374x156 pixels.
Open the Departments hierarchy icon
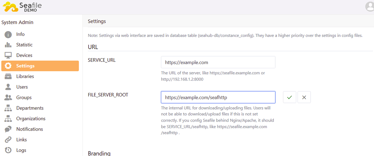click(7, 108)
